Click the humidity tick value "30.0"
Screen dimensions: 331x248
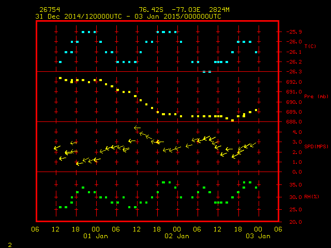coord(295,197)
